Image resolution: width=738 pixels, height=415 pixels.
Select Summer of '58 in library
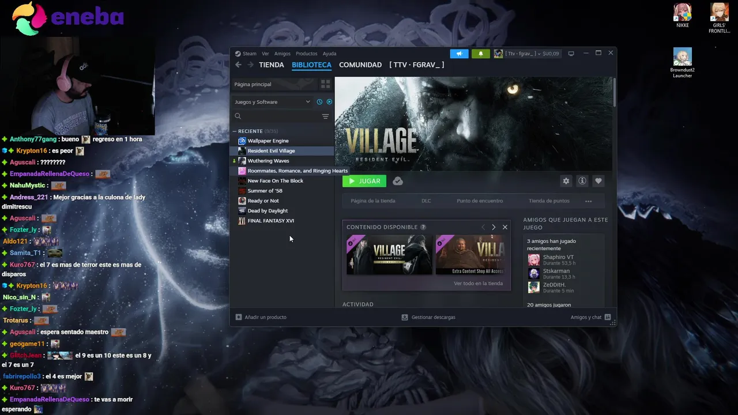pyautogui.click(x=282, y=191)
